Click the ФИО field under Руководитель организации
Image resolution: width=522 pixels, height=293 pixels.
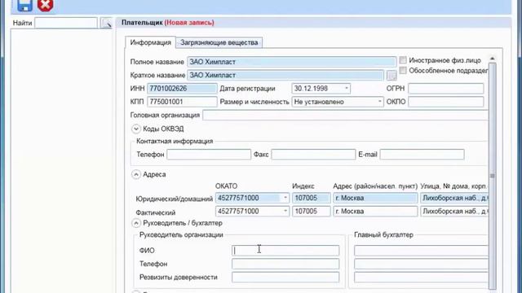click(x=285, y=251)
